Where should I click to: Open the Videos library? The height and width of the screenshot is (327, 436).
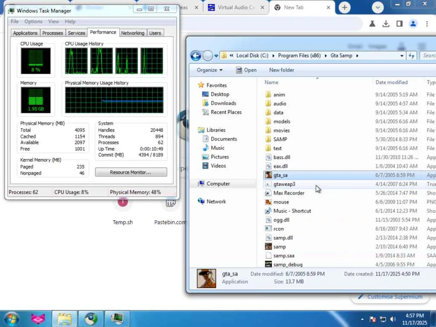click(x=218, y=166)
